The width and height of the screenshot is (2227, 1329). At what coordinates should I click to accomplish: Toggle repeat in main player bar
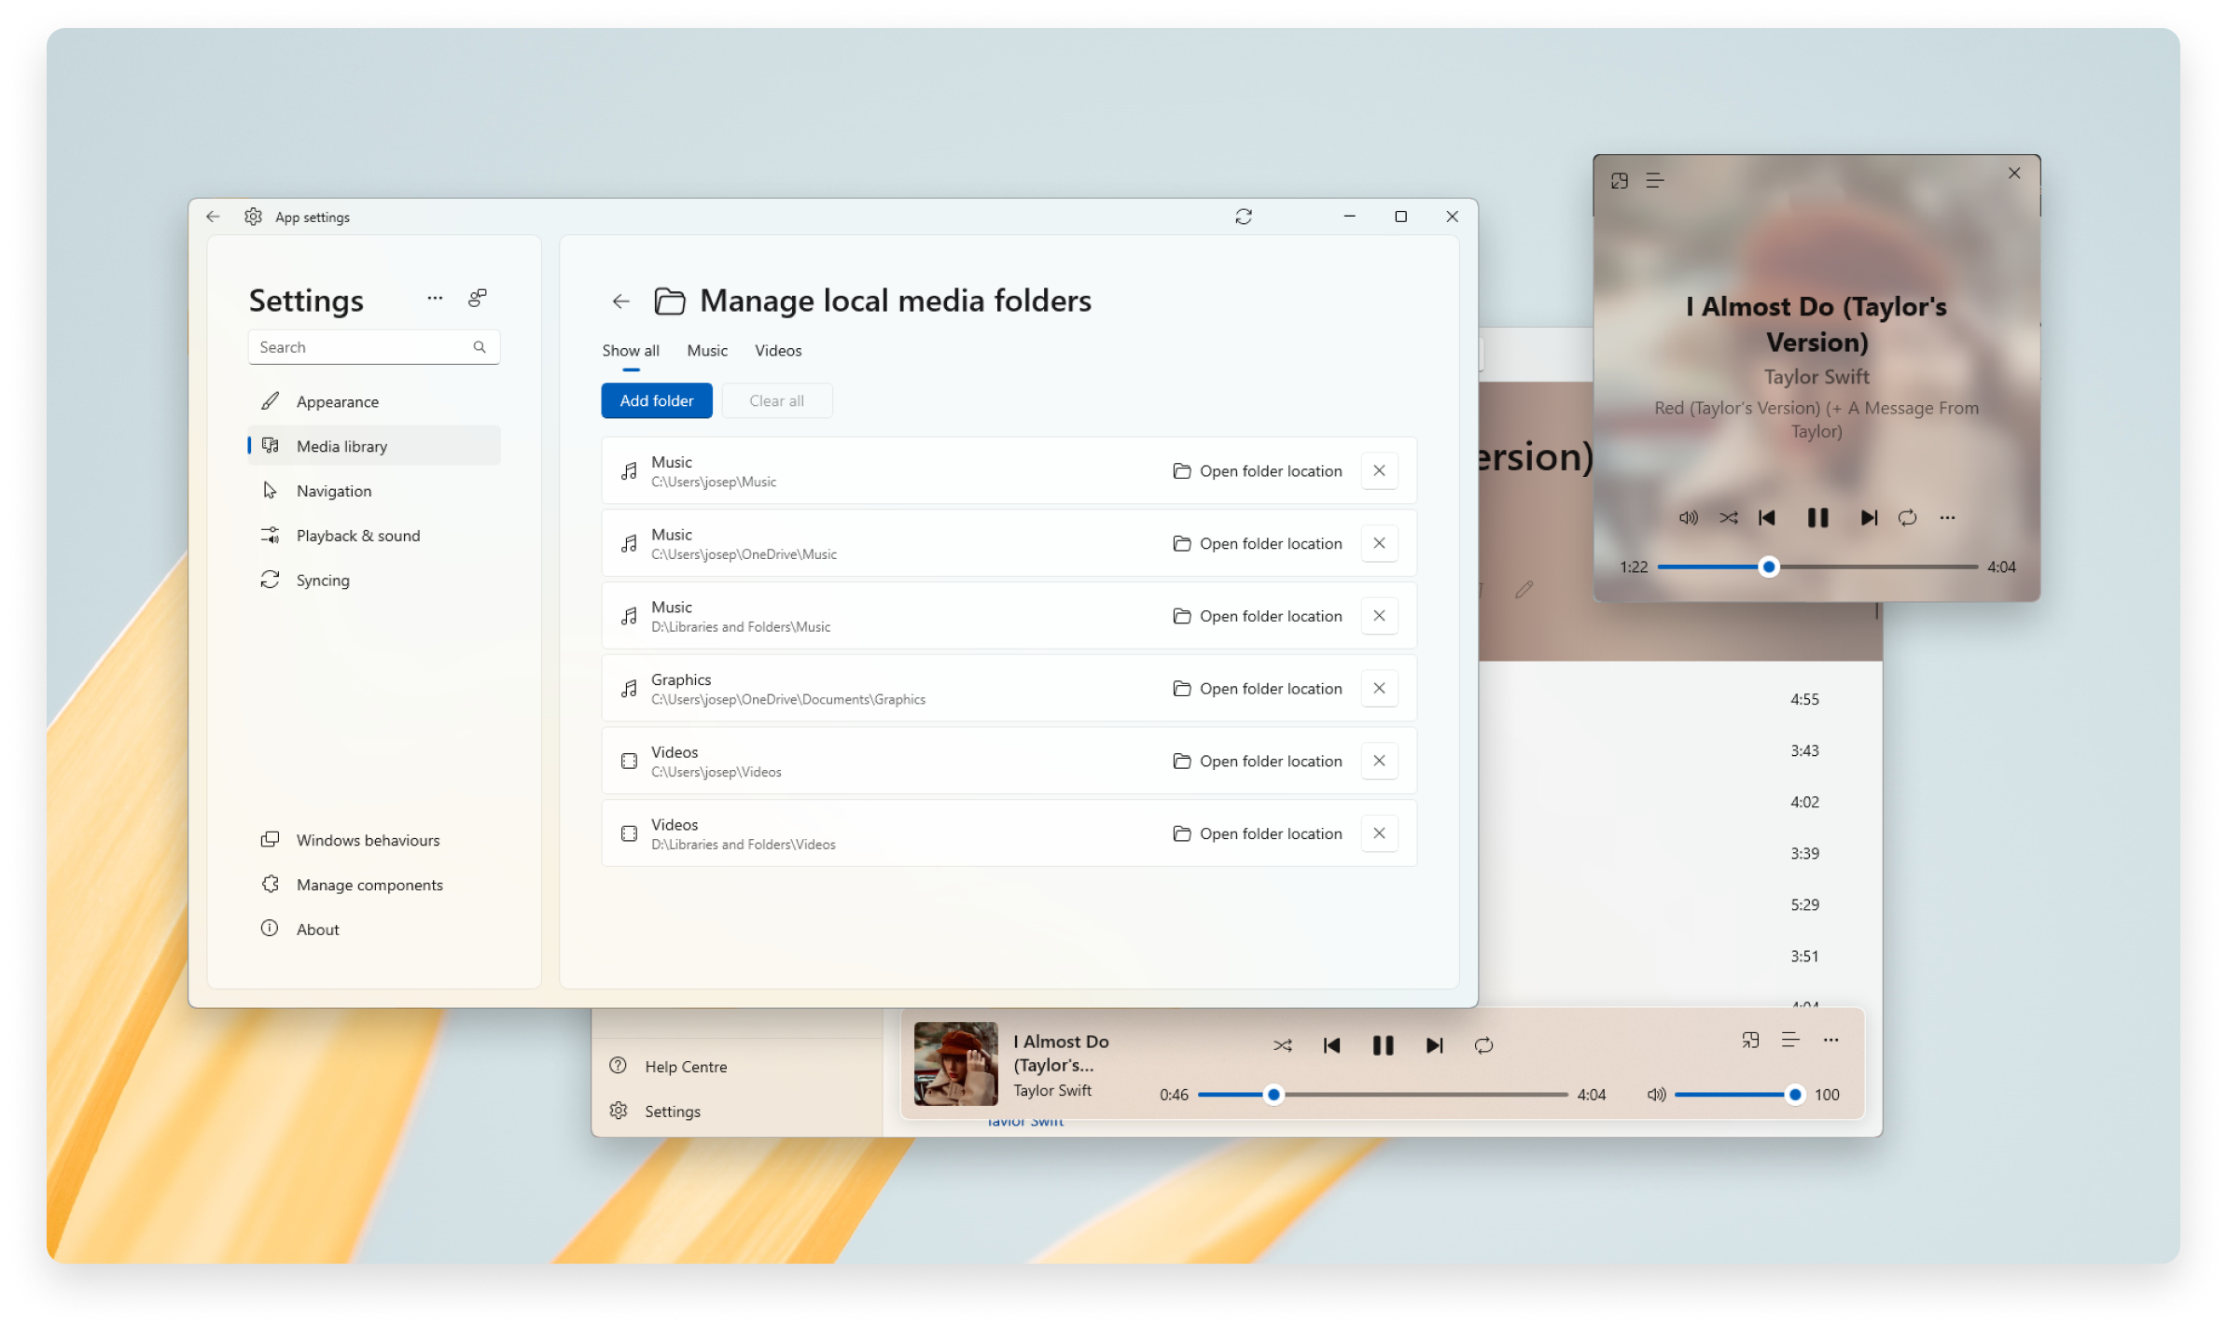click(1483, 1045)
